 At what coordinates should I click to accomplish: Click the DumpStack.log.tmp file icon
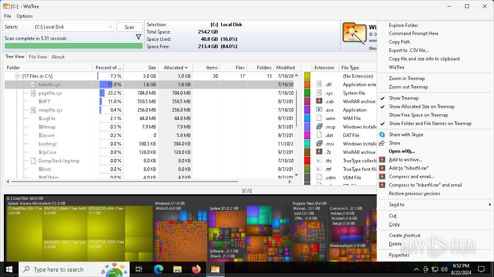pos(33,161)
